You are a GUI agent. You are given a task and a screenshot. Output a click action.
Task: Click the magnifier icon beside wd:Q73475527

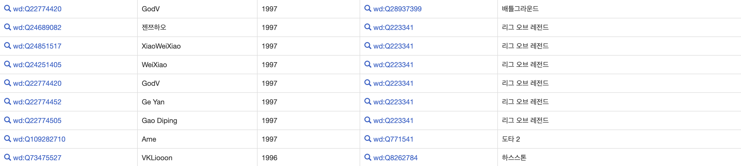coord(8,157)
